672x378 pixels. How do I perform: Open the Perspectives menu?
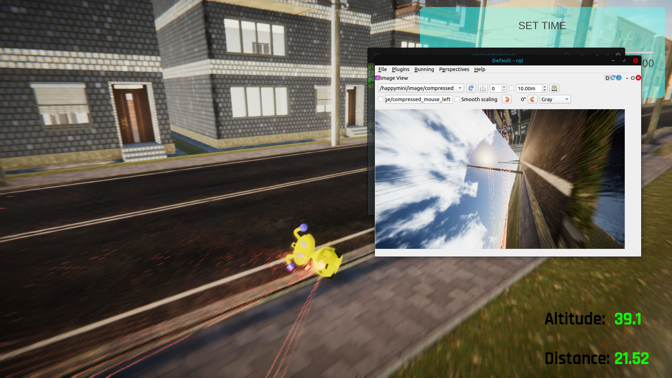tap(454, 69)
